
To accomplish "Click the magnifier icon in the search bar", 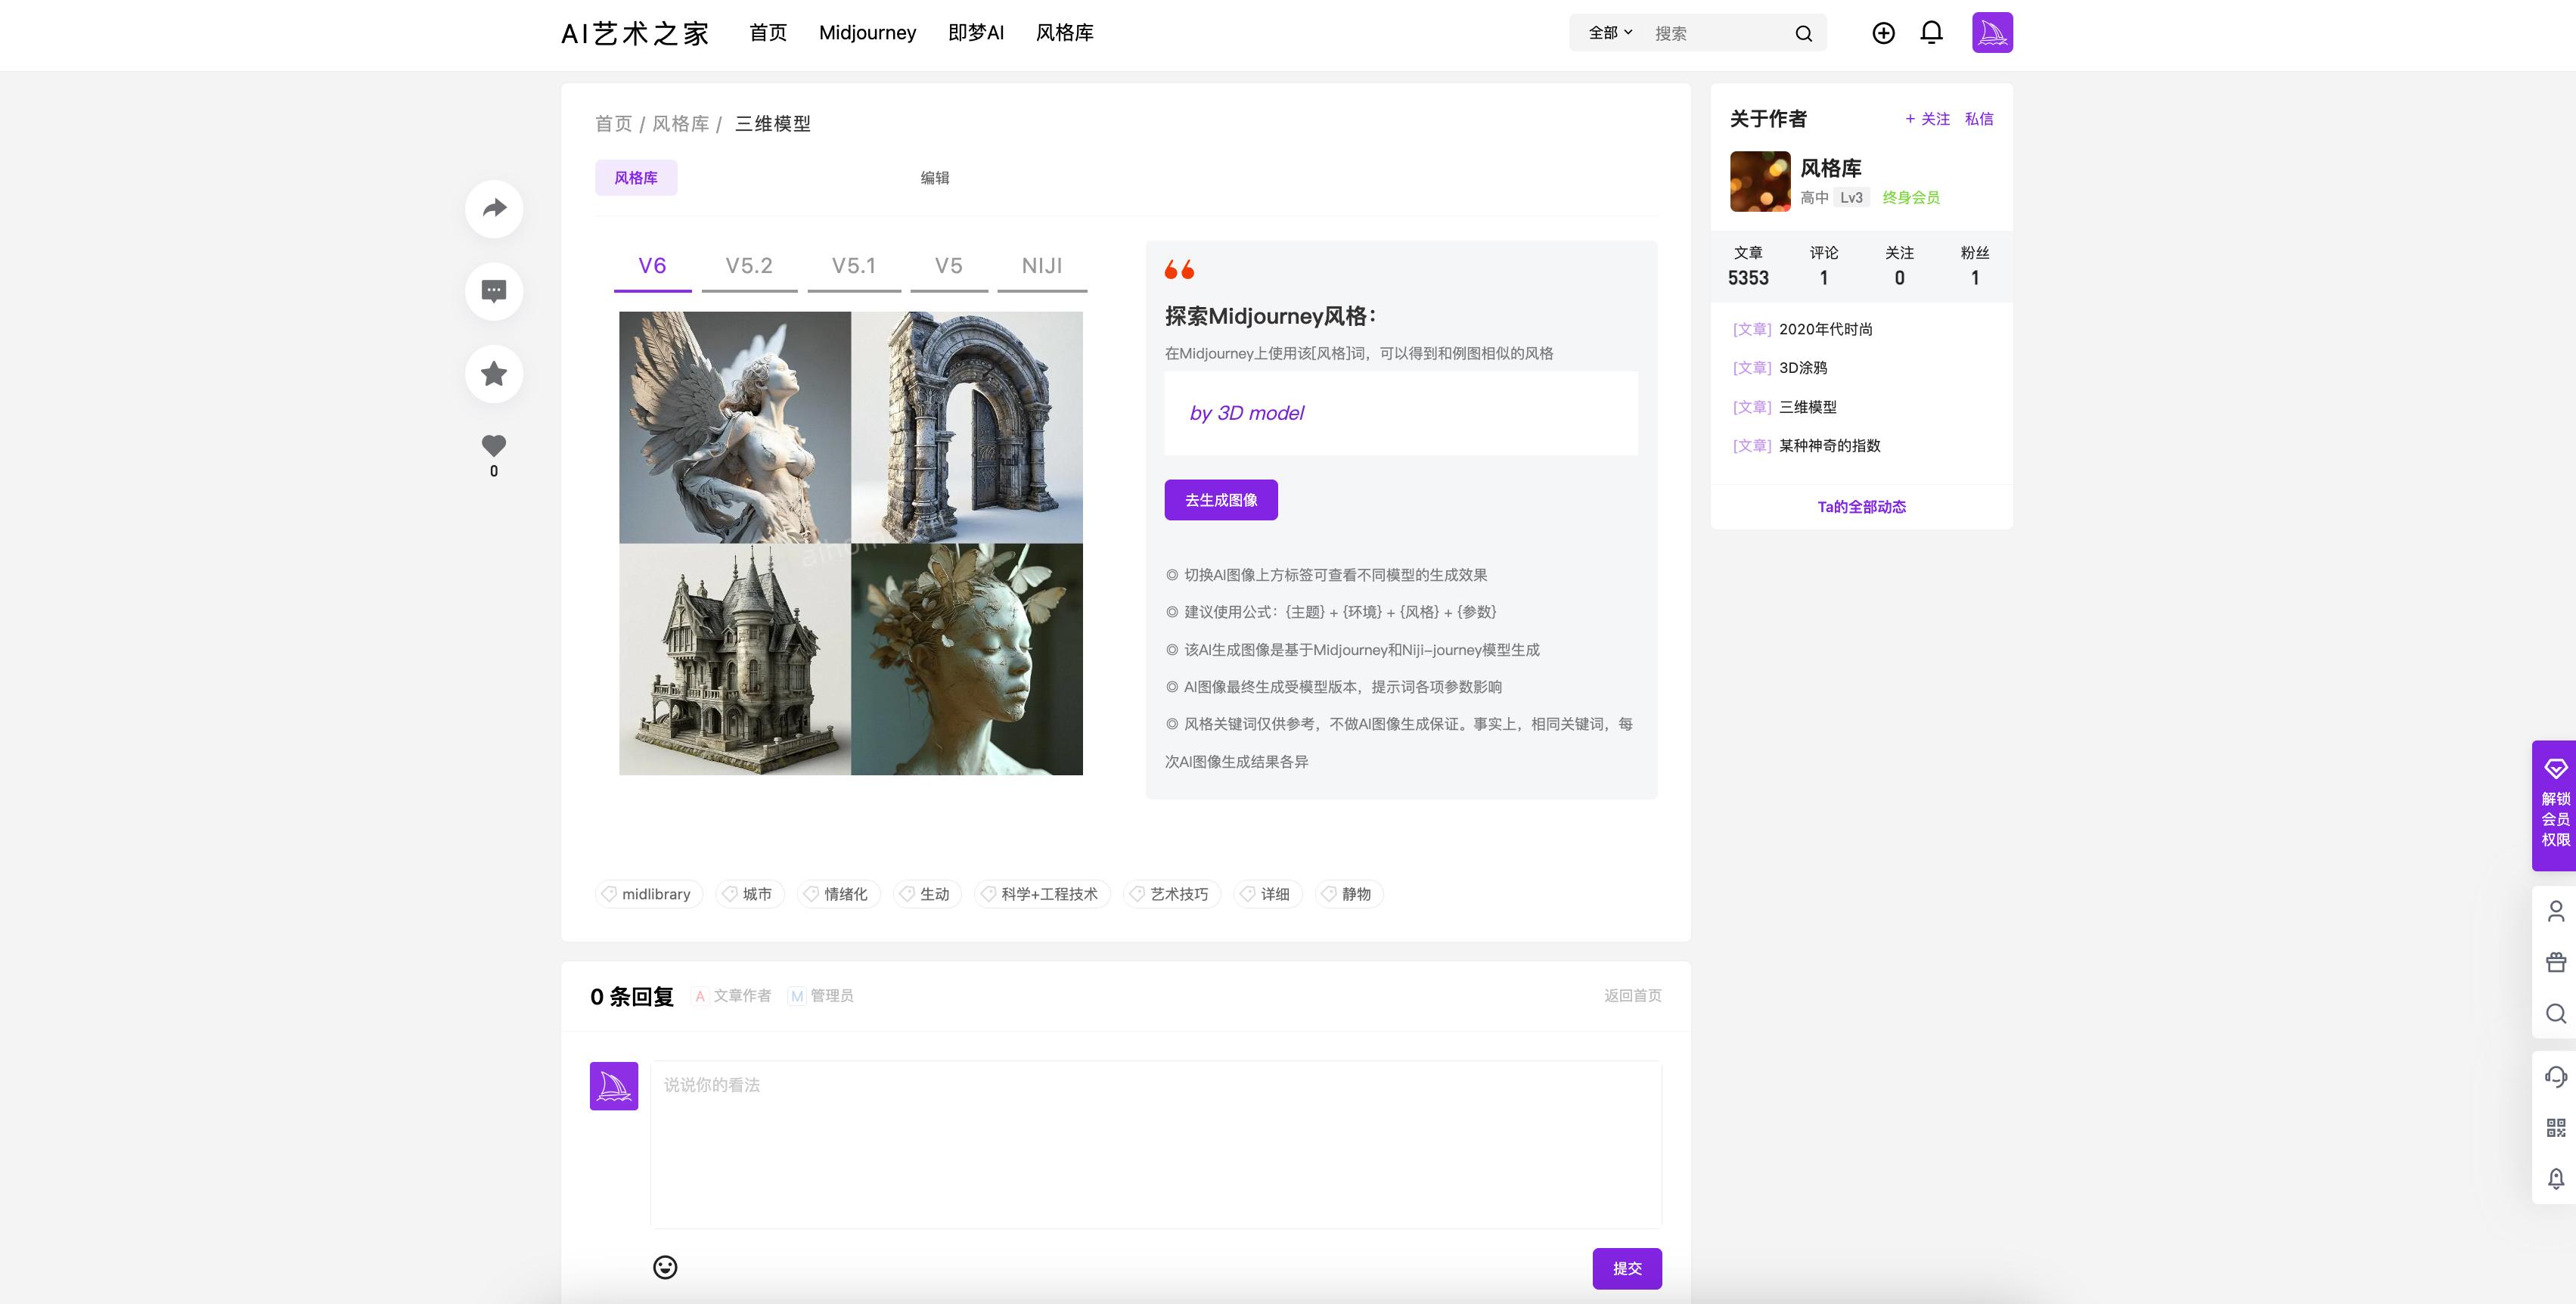I will (x=1803, y=32).
